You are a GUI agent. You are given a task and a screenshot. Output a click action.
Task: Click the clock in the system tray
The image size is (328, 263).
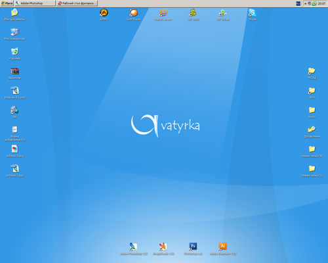tap(321, 3)
